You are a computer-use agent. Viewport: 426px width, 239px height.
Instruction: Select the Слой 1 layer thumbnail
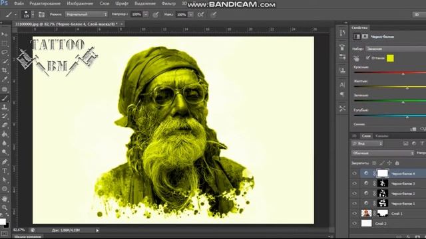[366, 214]
